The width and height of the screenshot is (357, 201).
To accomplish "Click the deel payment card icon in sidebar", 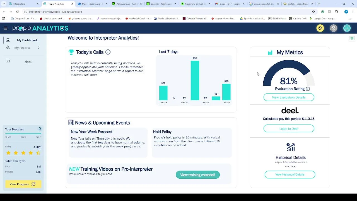I will tap(8, 61).
